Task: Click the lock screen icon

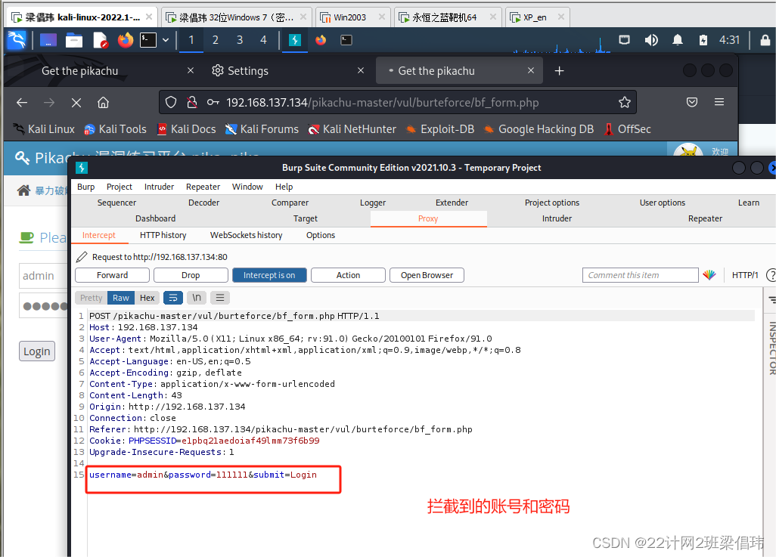Action: coord(765,40)
